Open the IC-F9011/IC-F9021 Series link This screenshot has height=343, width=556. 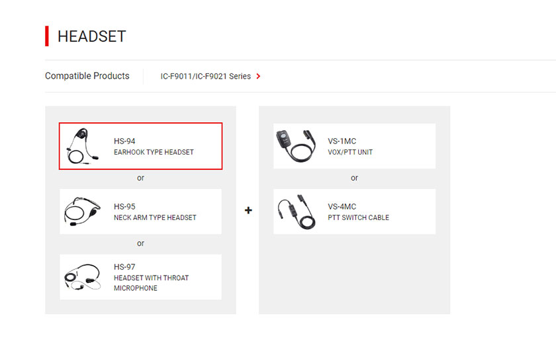pos(206,76)
